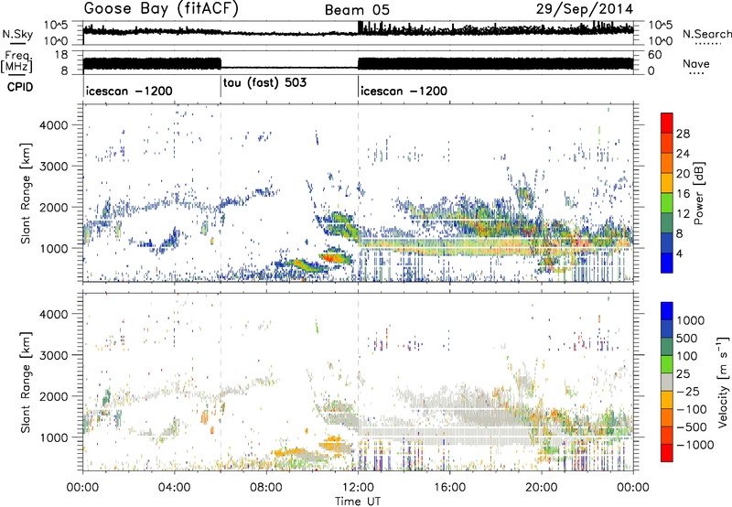Click the 'Freq. [MHz]' legend label
The height and width of the screenshot is (507, 732).
16,62
